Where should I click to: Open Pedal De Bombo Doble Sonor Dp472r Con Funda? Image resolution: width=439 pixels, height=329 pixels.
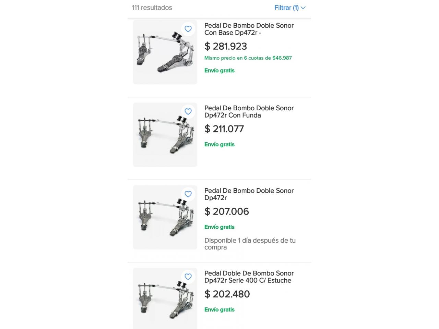pos(249,111)
